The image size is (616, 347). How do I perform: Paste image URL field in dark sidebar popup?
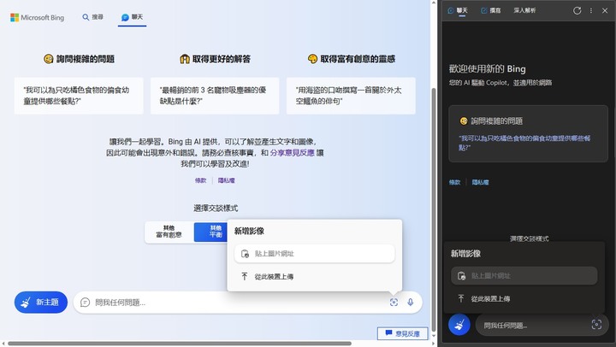click(524, 275)
